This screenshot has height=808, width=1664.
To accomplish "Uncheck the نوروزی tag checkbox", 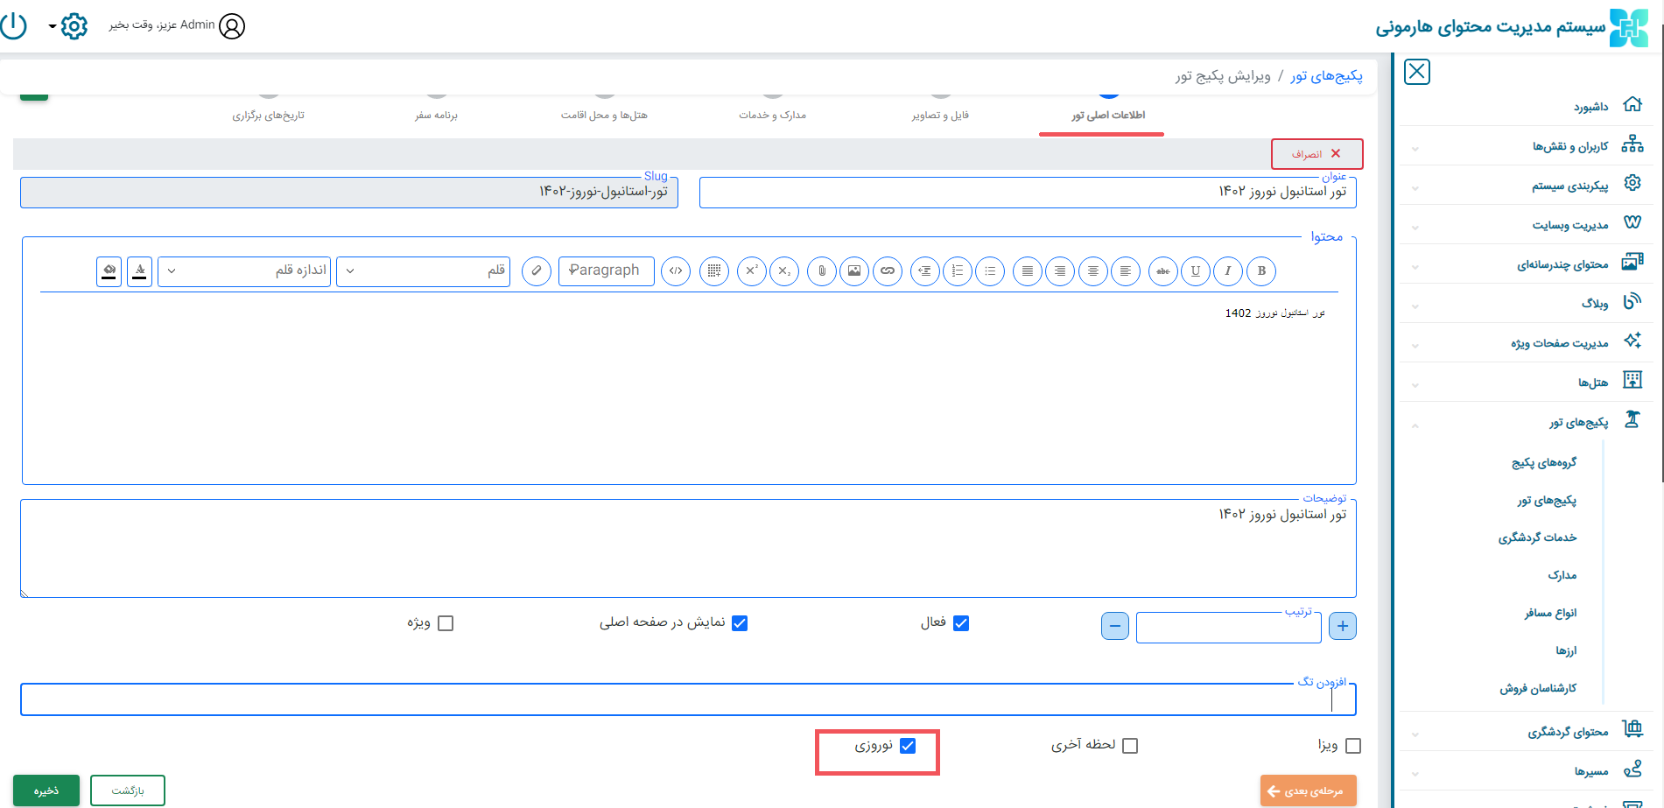I will click(908, 746).
